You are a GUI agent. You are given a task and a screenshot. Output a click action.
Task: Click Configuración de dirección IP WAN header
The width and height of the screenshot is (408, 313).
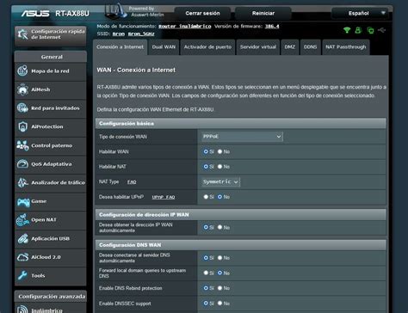[241, 214]
